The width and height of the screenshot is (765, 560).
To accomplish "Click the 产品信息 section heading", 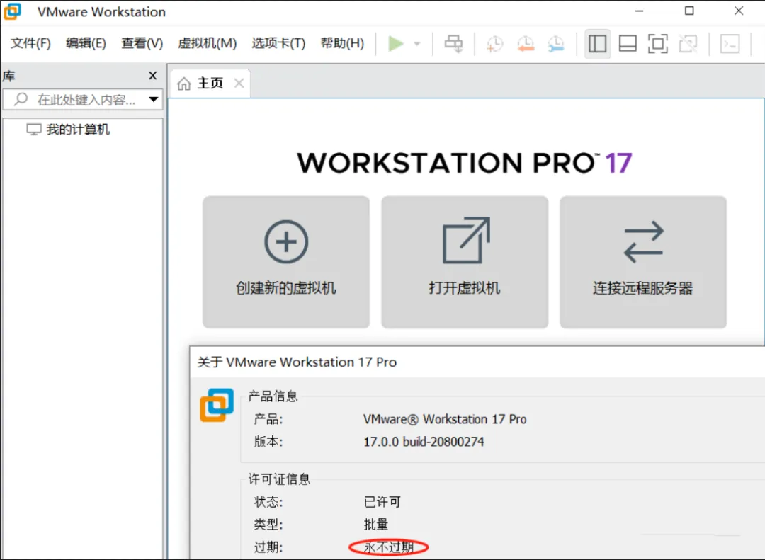I will pyautogui.click(x=273, y=396).
